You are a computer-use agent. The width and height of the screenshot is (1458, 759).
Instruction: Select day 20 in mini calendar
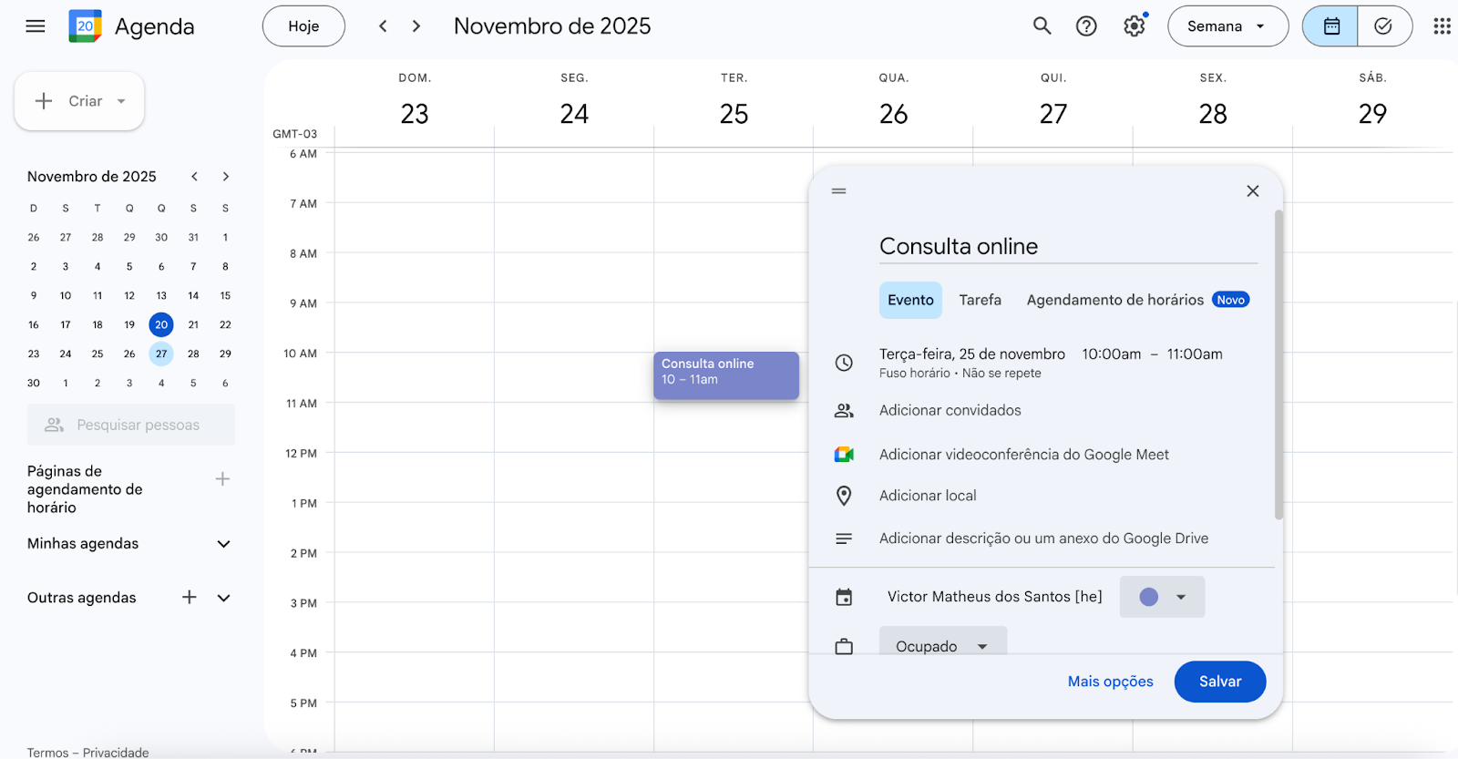161,324
